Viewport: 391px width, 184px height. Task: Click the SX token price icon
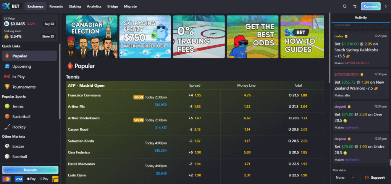click(6, 24)
